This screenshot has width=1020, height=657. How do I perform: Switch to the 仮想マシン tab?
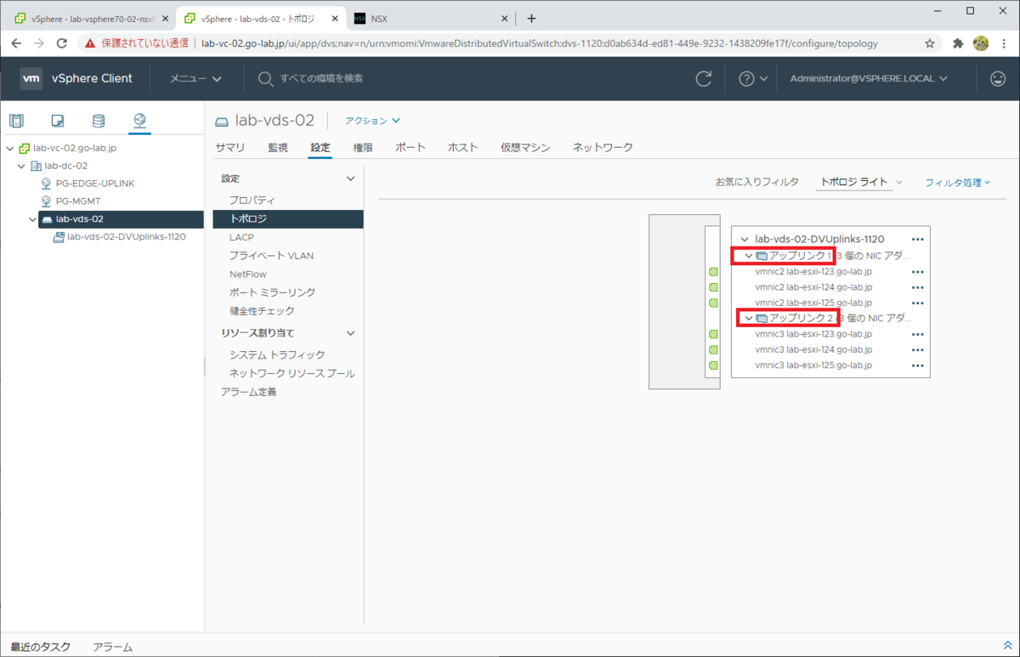coord(525,148)
